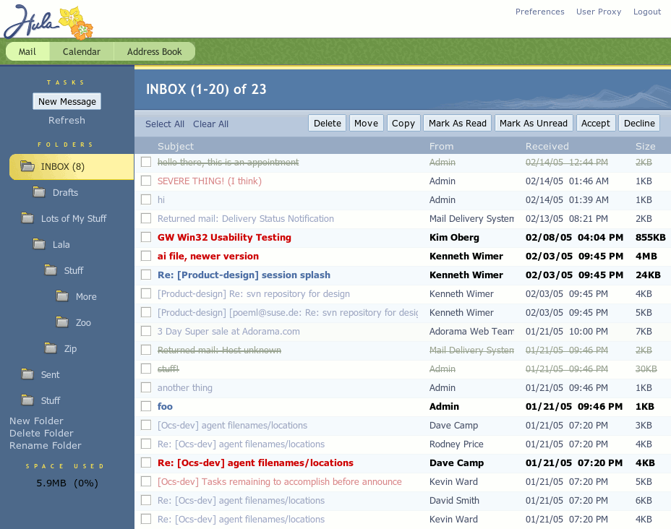671x529 pixels.
Task: Tick checkbox for 'Returned mail: Delivery Status Notification'
Action: (146, 218)
